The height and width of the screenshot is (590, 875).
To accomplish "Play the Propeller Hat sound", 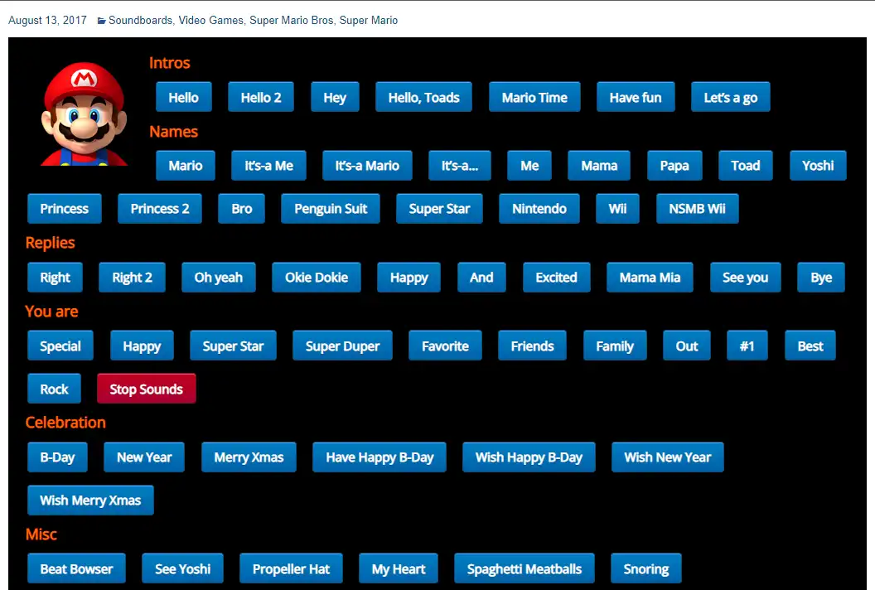I will 291,568.
